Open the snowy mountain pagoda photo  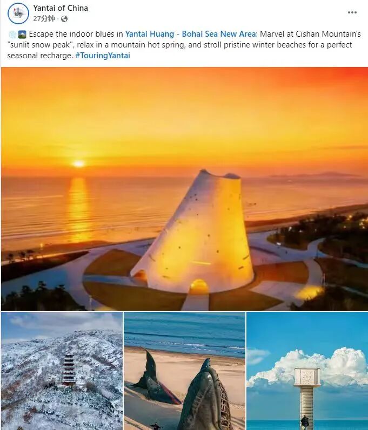pos(62,371)
